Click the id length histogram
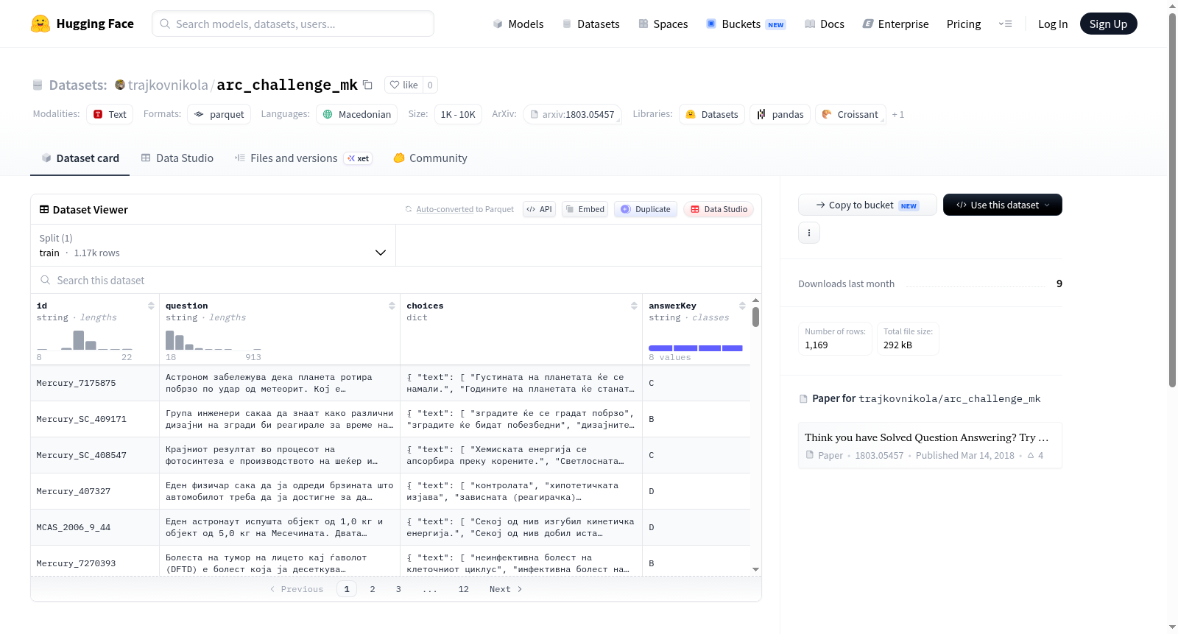Viewport: 1178px width, 634px height. click(85, 339)
